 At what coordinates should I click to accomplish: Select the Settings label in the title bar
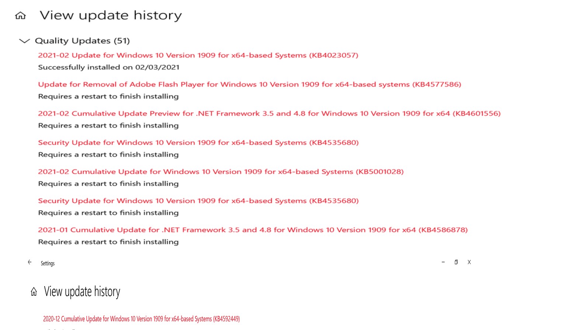48,263
